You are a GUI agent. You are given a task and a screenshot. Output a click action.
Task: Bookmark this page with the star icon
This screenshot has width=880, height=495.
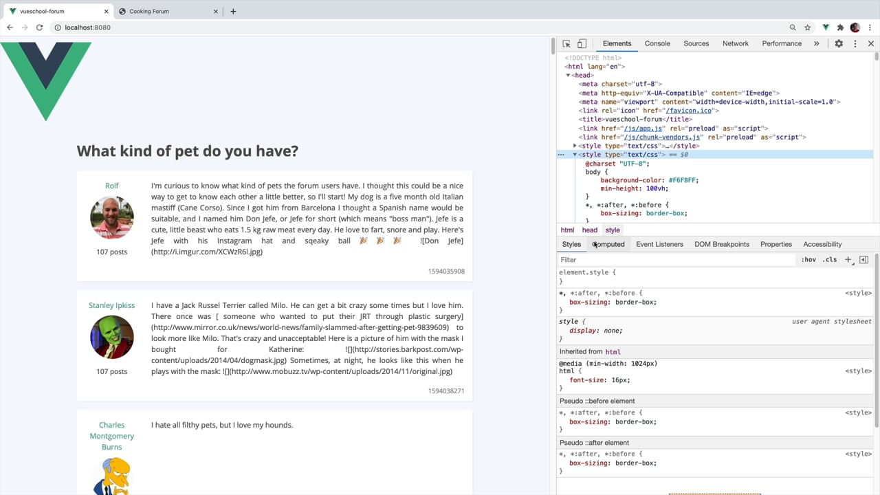coord(808,27)
